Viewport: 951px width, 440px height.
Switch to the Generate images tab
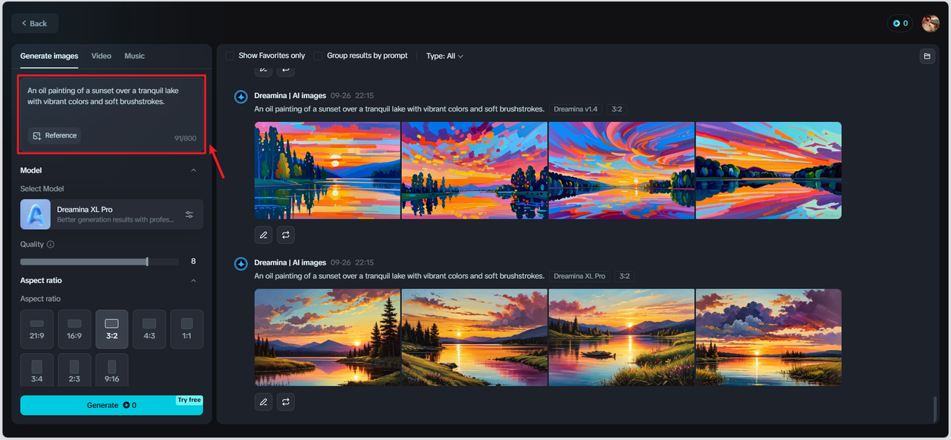49,56
